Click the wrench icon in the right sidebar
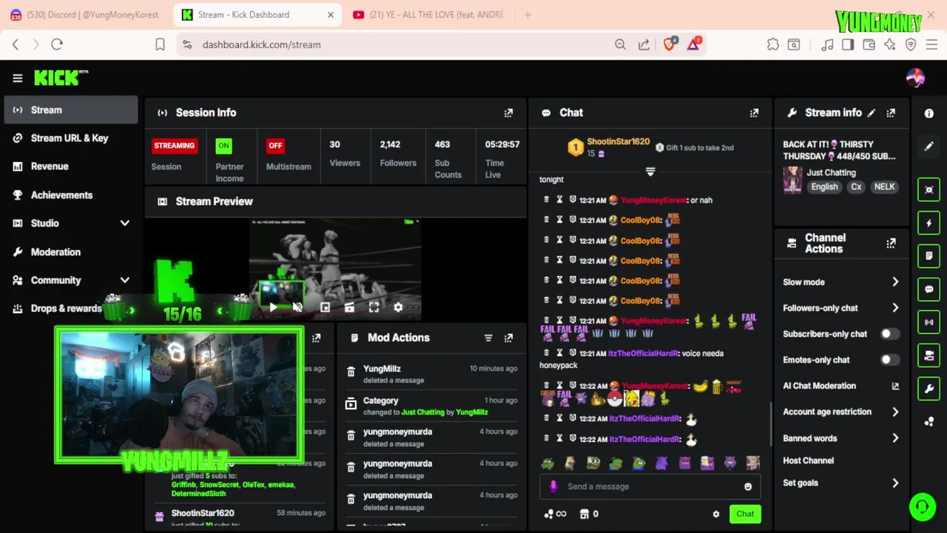The width and height of the screenshot is (947, 533). (929, 389)
